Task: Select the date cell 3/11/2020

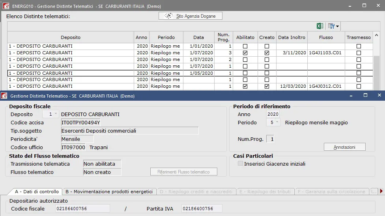Action: tap(292, 53)
